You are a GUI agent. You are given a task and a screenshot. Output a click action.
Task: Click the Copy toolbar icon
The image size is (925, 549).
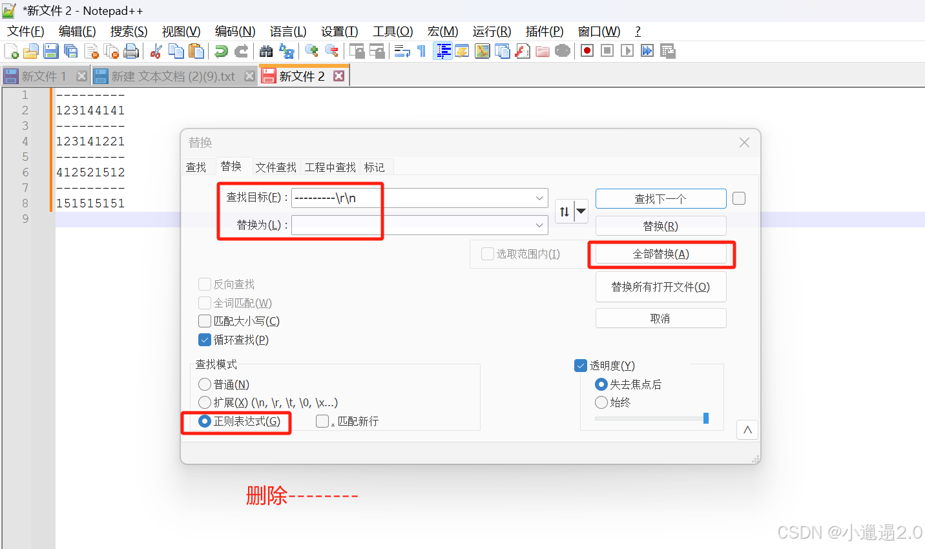click(x=176, y=51)
